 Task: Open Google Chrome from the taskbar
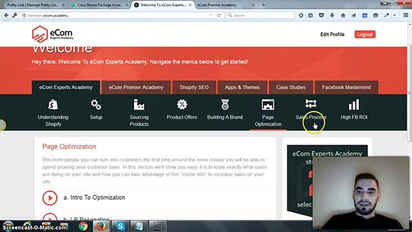83,227
